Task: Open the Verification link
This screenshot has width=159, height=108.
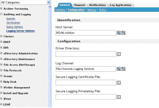Action: pos(13,23)
